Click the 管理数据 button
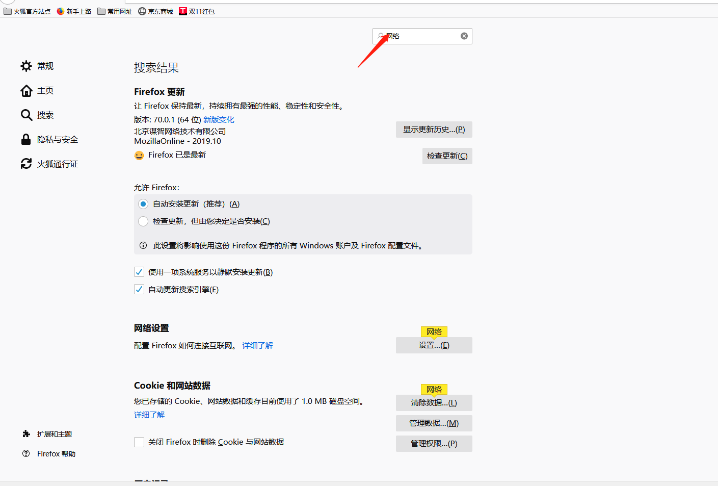This screenshot has height=486, width=718. point(434,423)
